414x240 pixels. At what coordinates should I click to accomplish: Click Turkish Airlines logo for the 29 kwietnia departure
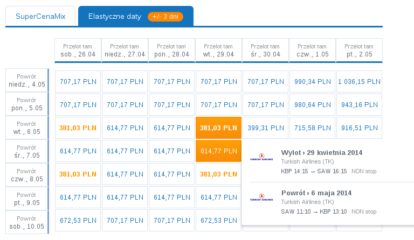coord(261,157)
